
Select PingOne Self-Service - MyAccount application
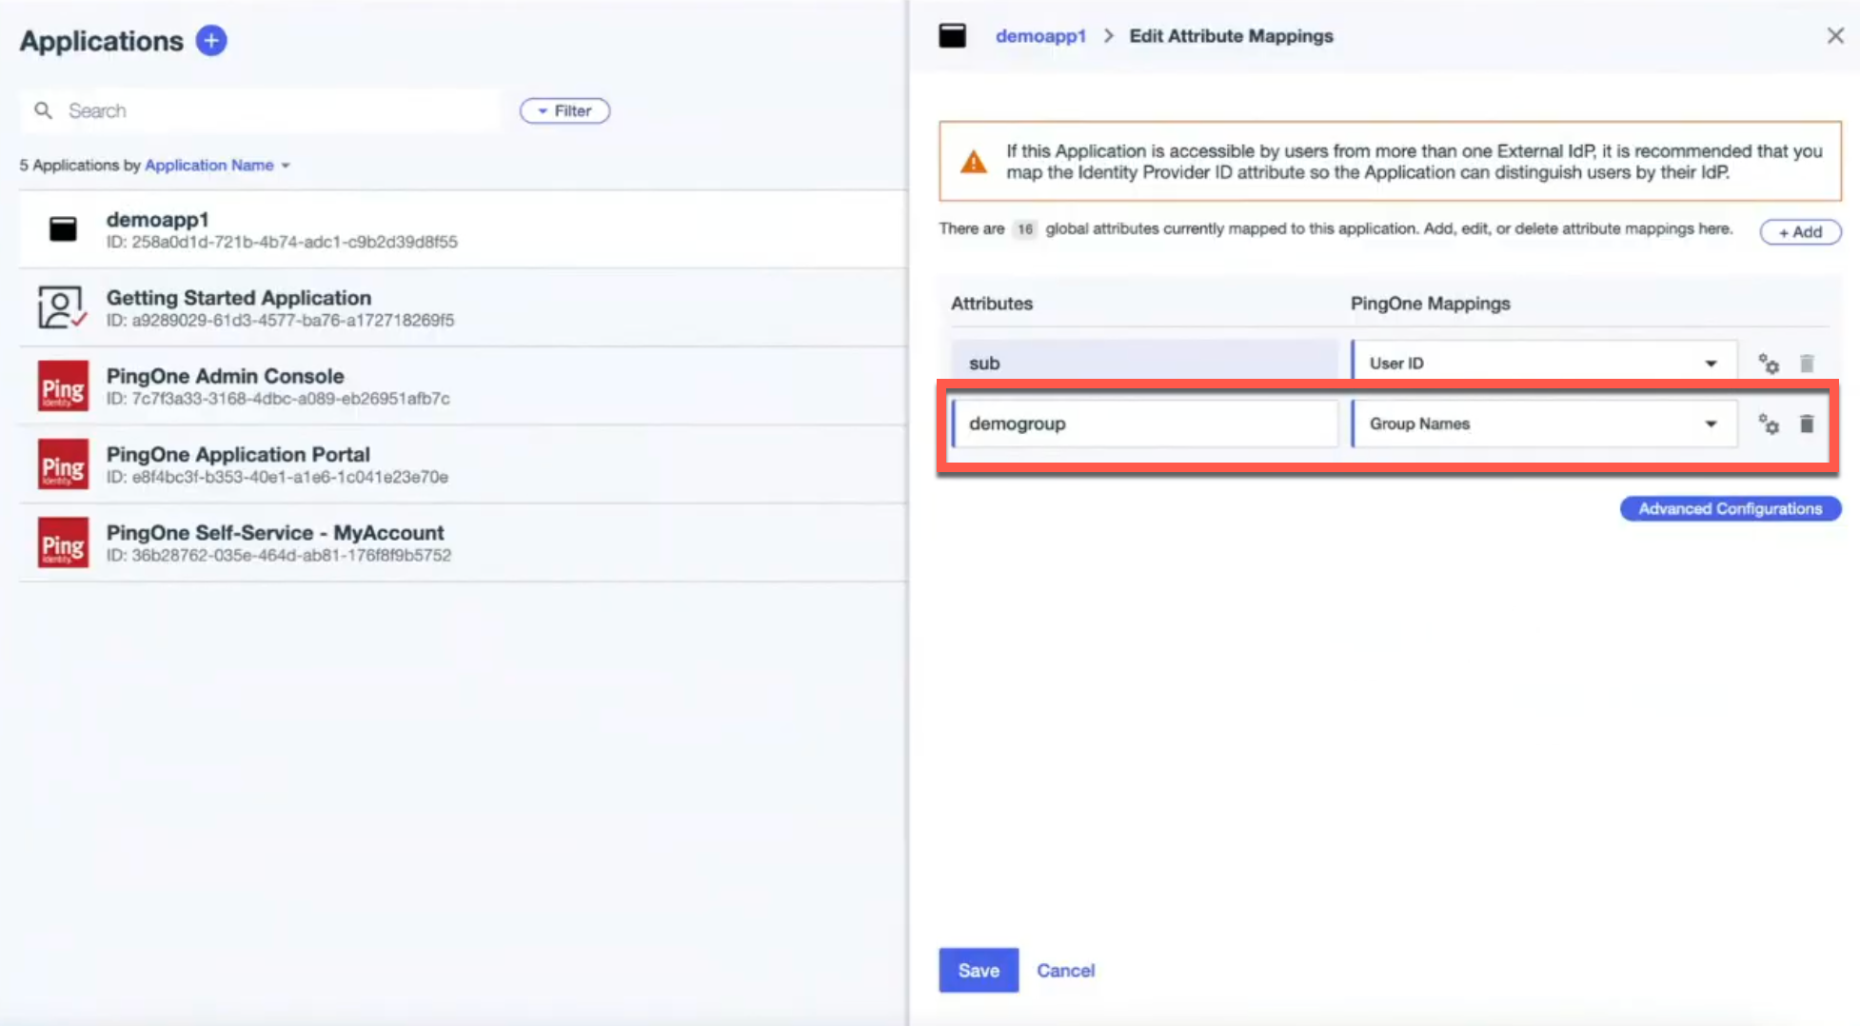(274, 533)
